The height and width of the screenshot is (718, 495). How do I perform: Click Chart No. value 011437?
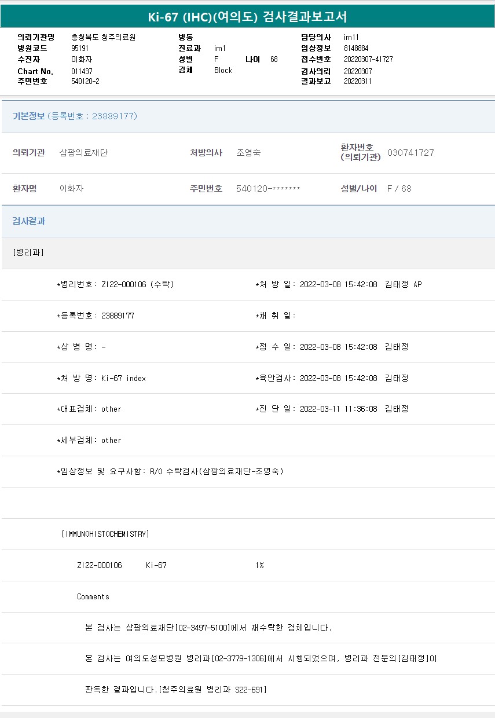click(x=82, y=71)
